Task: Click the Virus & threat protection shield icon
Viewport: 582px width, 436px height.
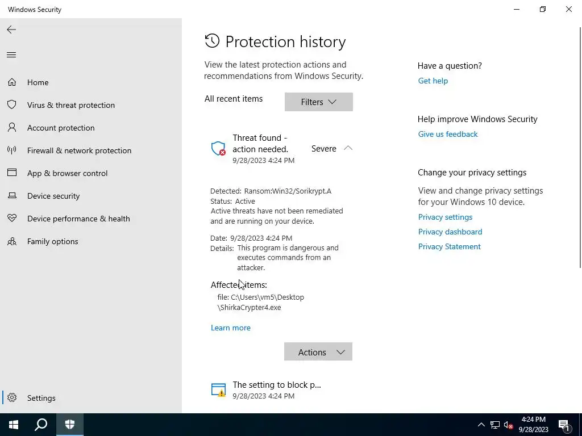Action: point(12,105)
